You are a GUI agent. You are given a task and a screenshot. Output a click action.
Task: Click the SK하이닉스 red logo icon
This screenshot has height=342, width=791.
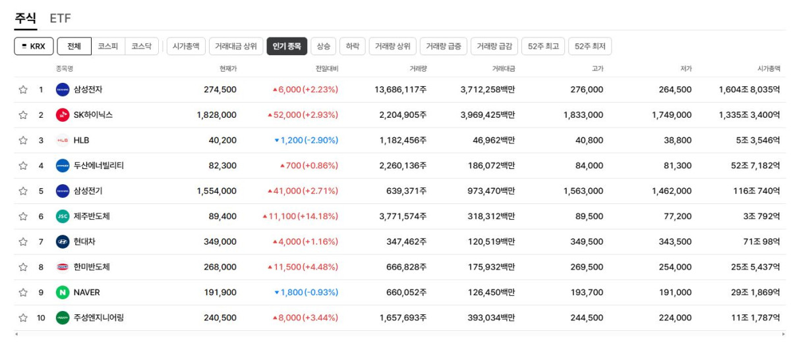pyautogui.click(x=63, y=115)
